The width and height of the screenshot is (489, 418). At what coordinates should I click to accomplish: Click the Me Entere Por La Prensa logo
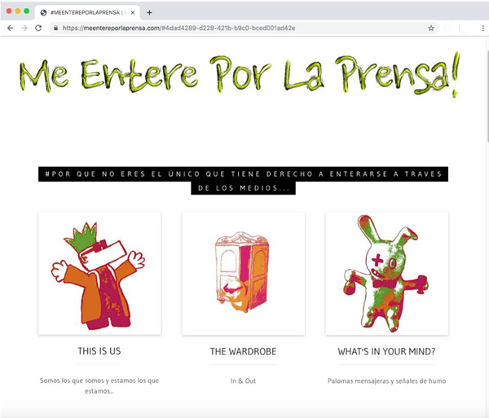[x=240, y=74]
